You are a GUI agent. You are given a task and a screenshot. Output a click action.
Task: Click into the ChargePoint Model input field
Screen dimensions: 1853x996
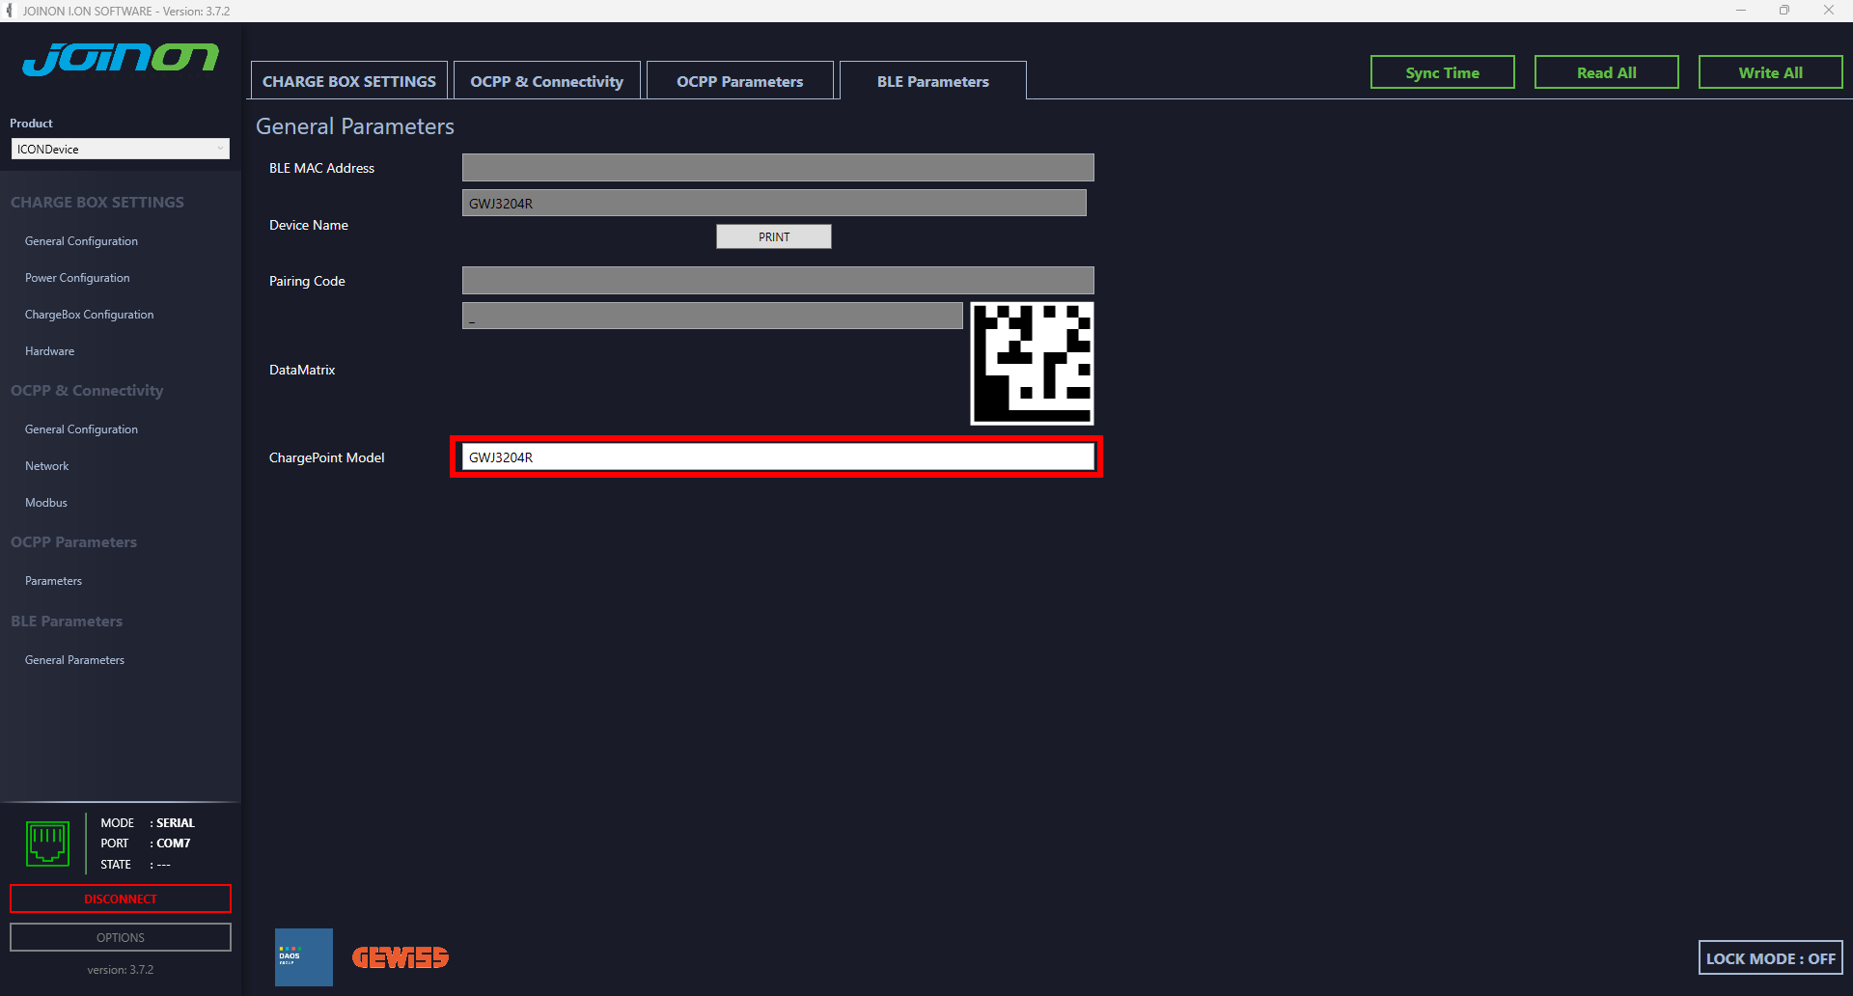[777, 457]
